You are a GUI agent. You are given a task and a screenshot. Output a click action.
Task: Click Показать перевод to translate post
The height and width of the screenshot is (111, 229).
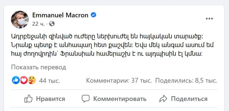[39, 67]
